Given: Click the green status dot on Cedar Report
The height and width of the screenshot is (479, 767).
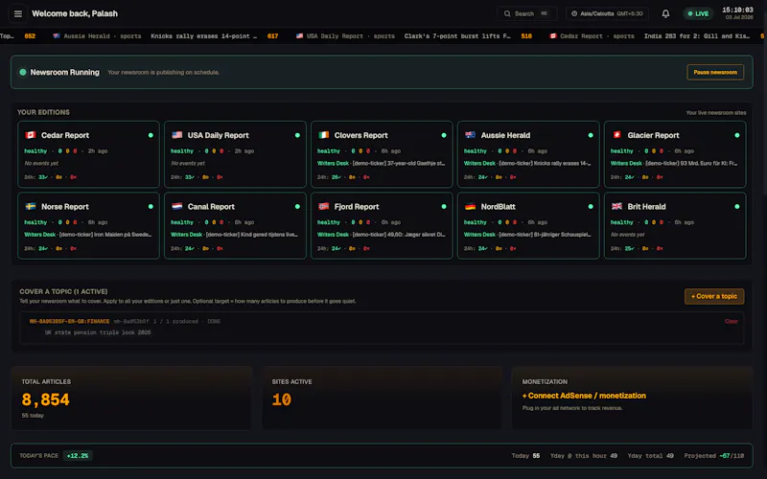Looking at the screenshot, I should (x=151, y=135).
